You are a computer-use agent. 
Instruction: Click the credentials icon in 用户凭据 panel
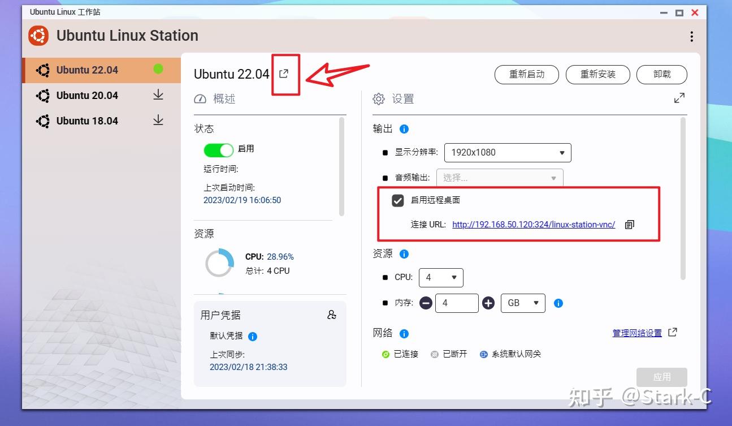(x=332, y=315)
